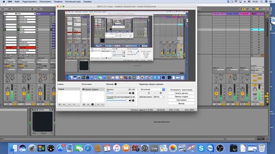Open source properties gear in Источники

93,104
